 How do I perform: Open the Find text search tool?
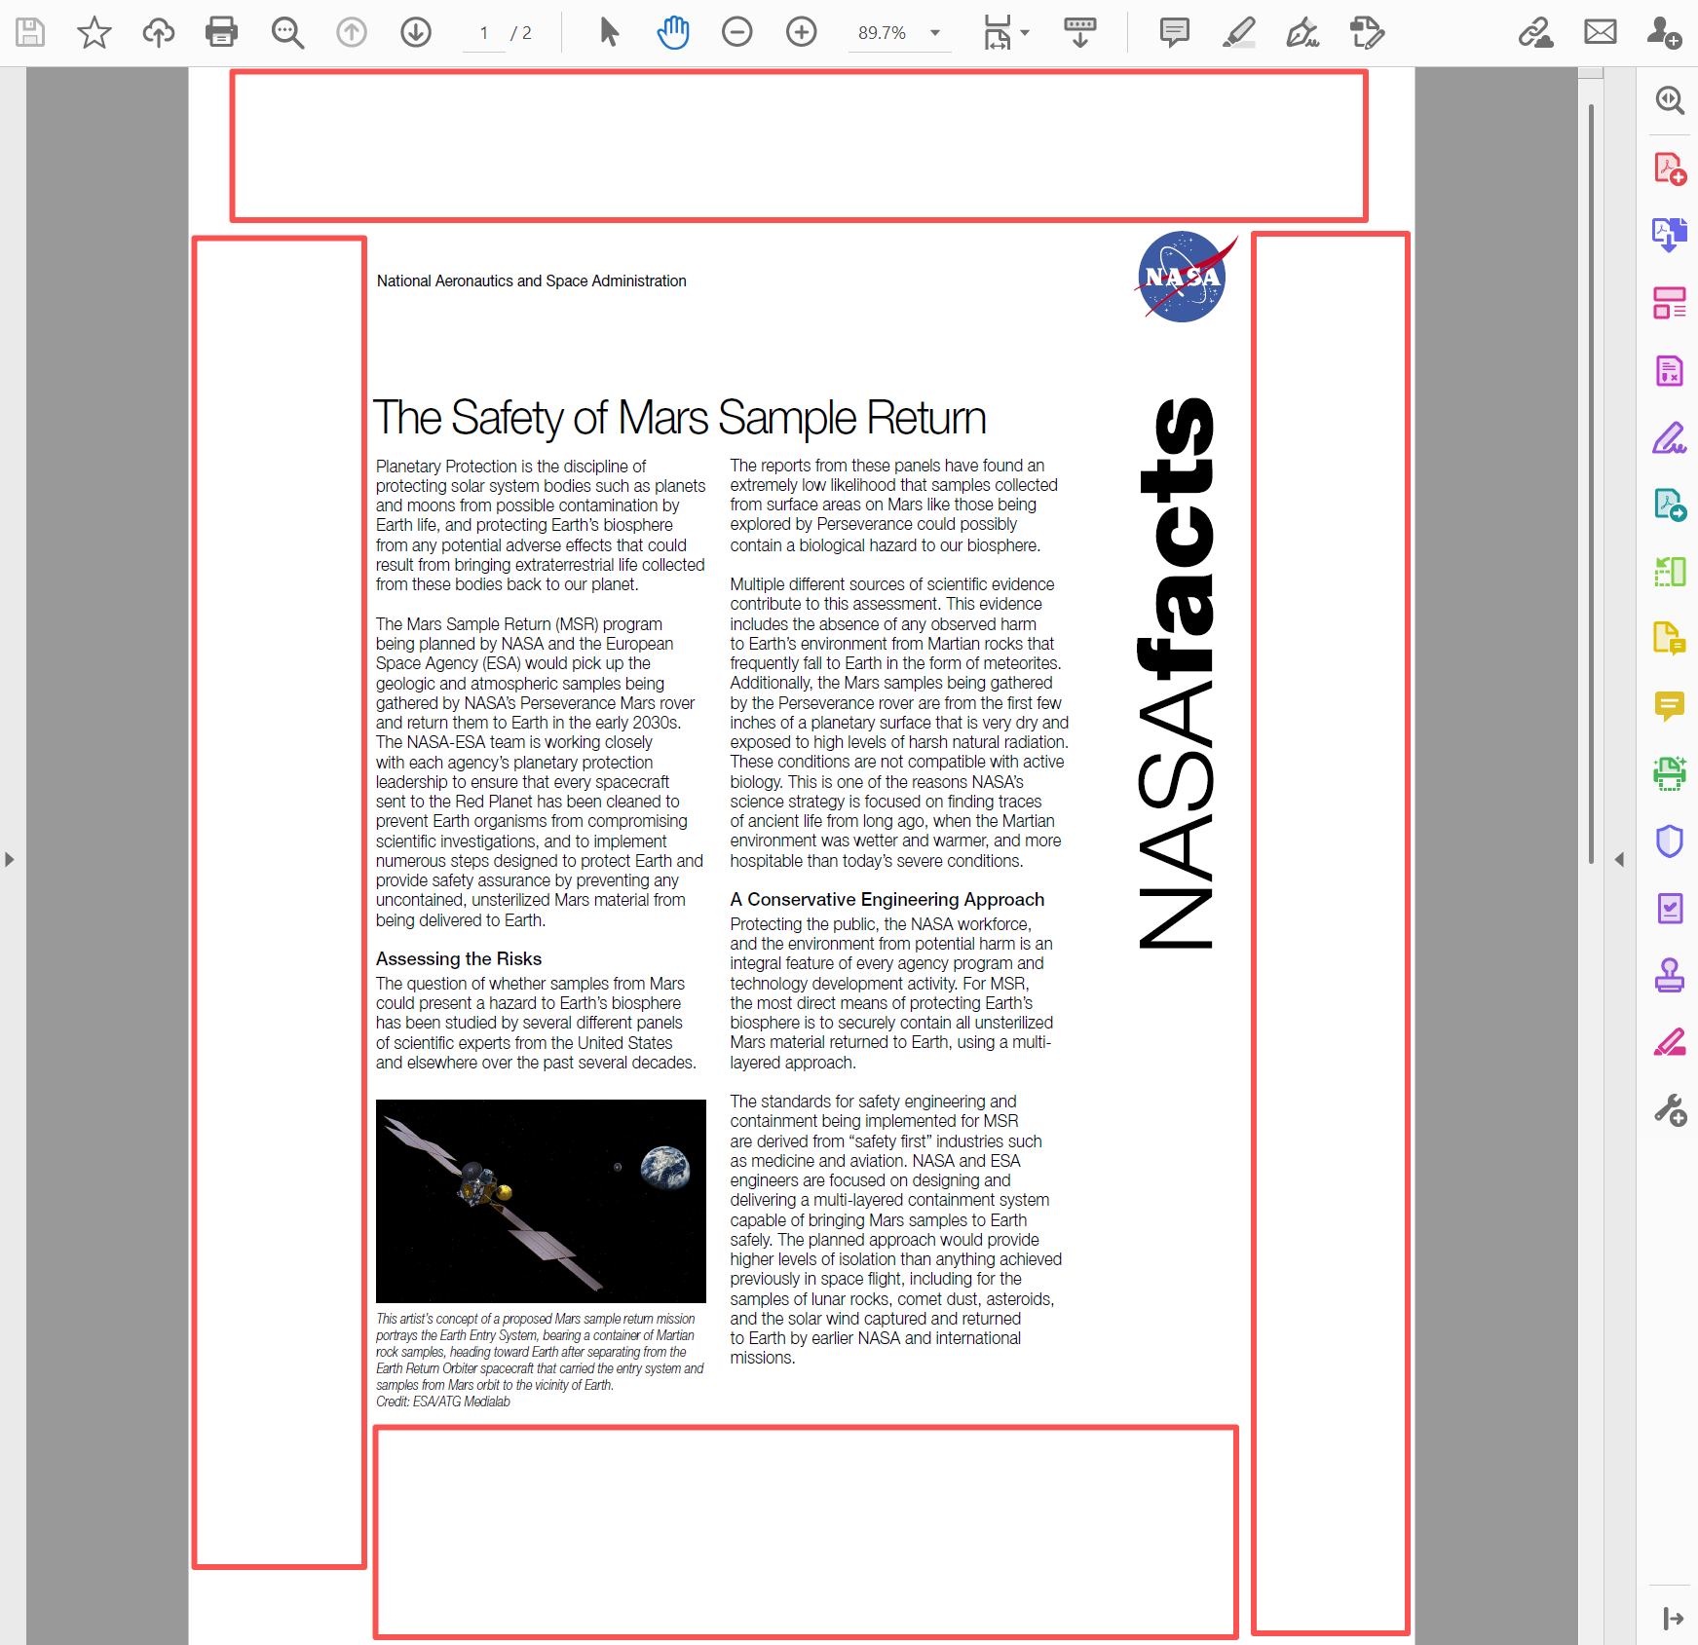tap(286, 32)
